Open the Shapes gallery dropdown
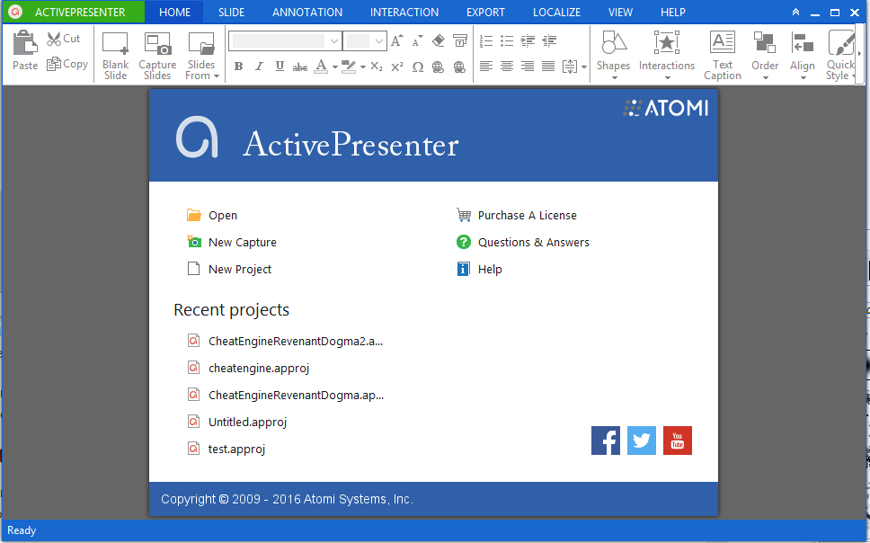 pyautogui.click(x=614, y=56)
